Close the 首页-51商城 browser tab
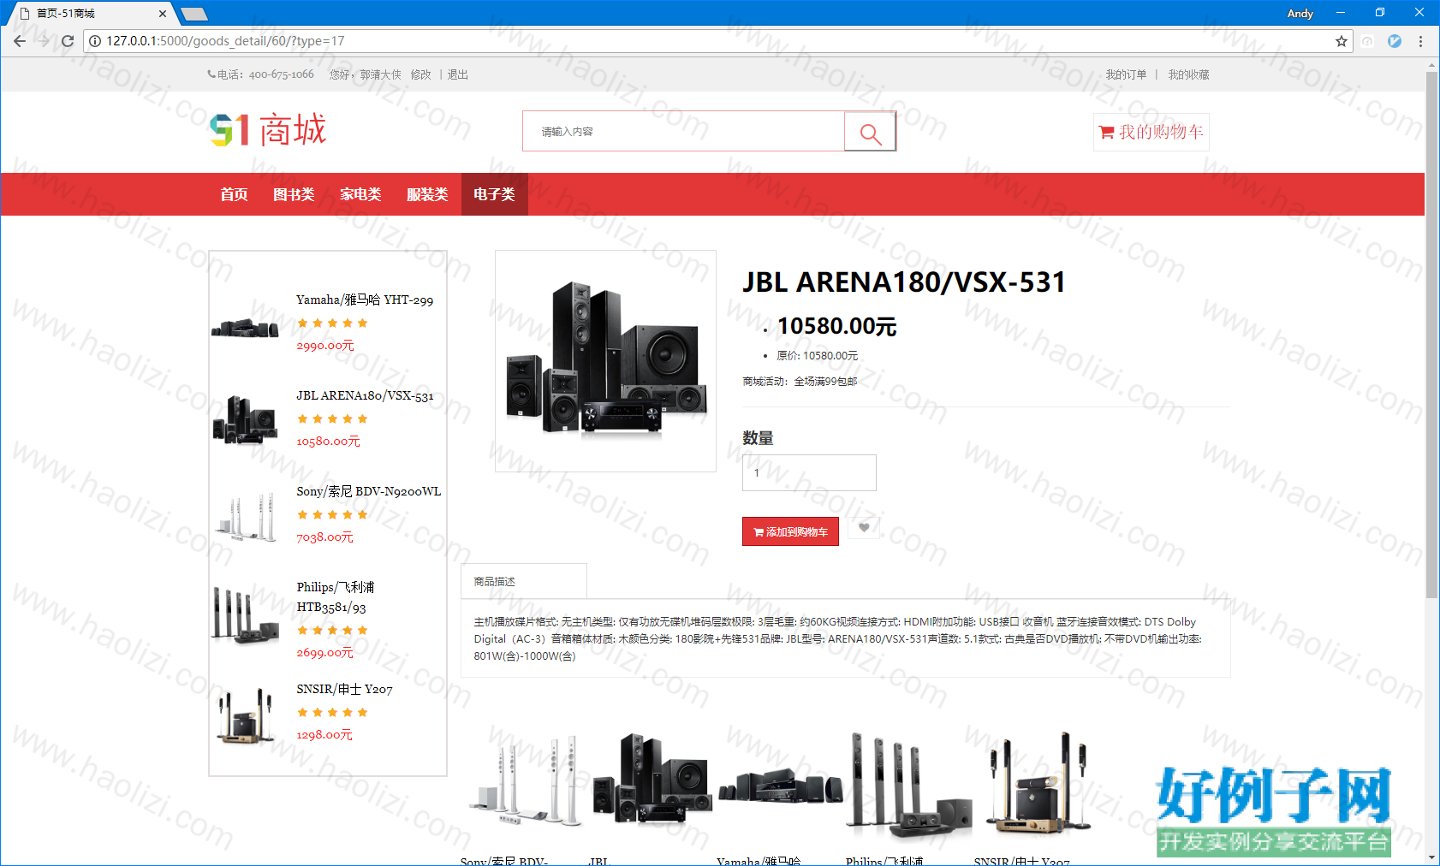The width and height of the screenshot is (1440, 866). (163, 14)
